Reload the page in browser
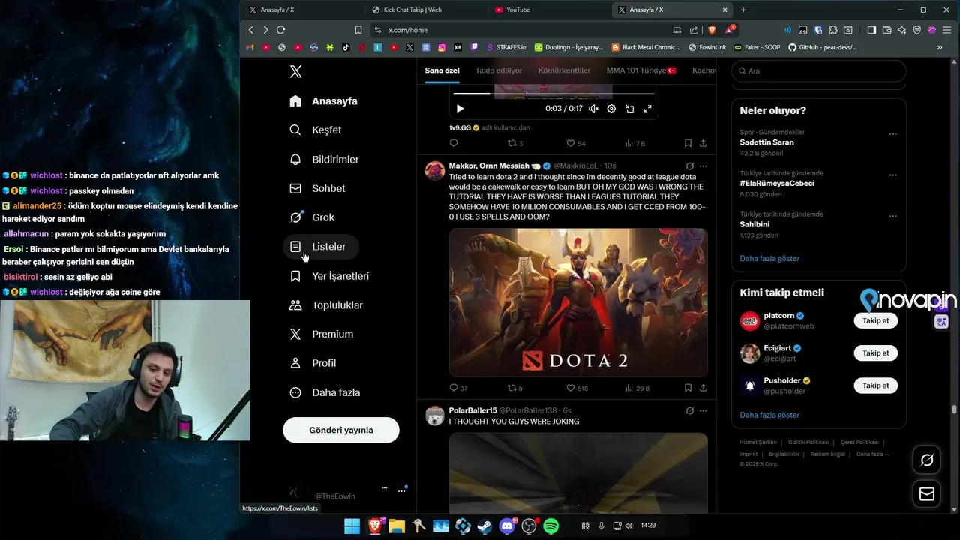Viewport: 960px width, 540px height. 280,30
